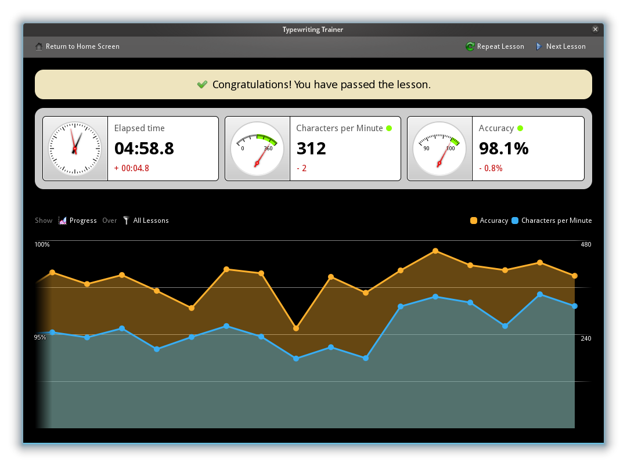The height and width of the screenshot is (466, 627).
Task: Click the 240 axis label
Action: click(586, 338)
